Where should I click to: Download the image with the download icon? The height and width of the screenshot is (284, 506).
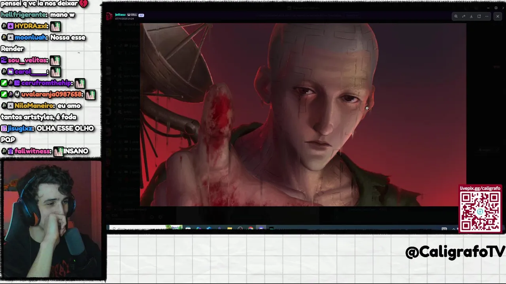point(471,16)
